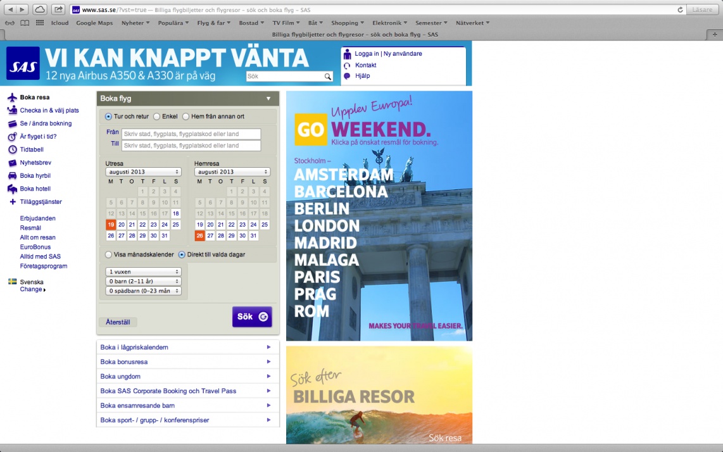
Task: Click the stopwatch icon beside Är flyget i tid?
Action: coord(12,137)
